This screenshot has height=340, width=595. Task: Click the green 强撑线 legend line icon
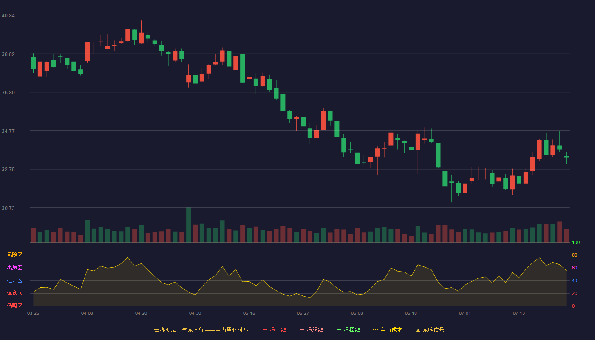(339, 330)
